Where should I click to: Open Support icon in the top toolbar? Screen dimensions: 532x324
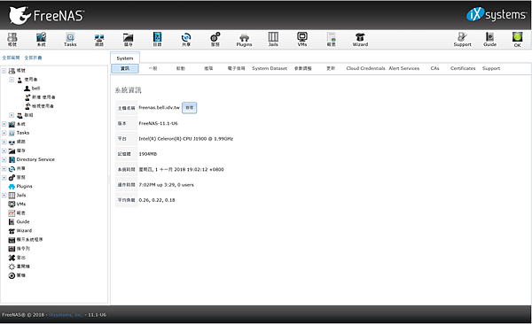pos(463,40)
